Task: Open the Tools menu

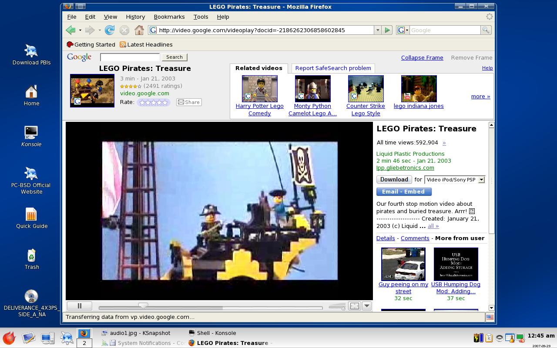Action: [201, 17]
